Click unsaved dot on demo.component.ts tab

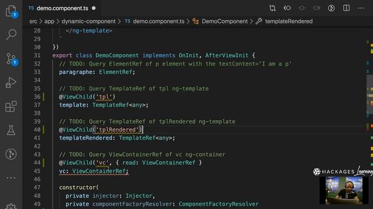(94, 8)
